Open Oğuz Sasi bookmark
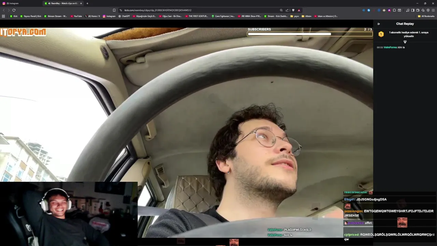This screenshot has width=437, height=246. click(x=170, y=16)
